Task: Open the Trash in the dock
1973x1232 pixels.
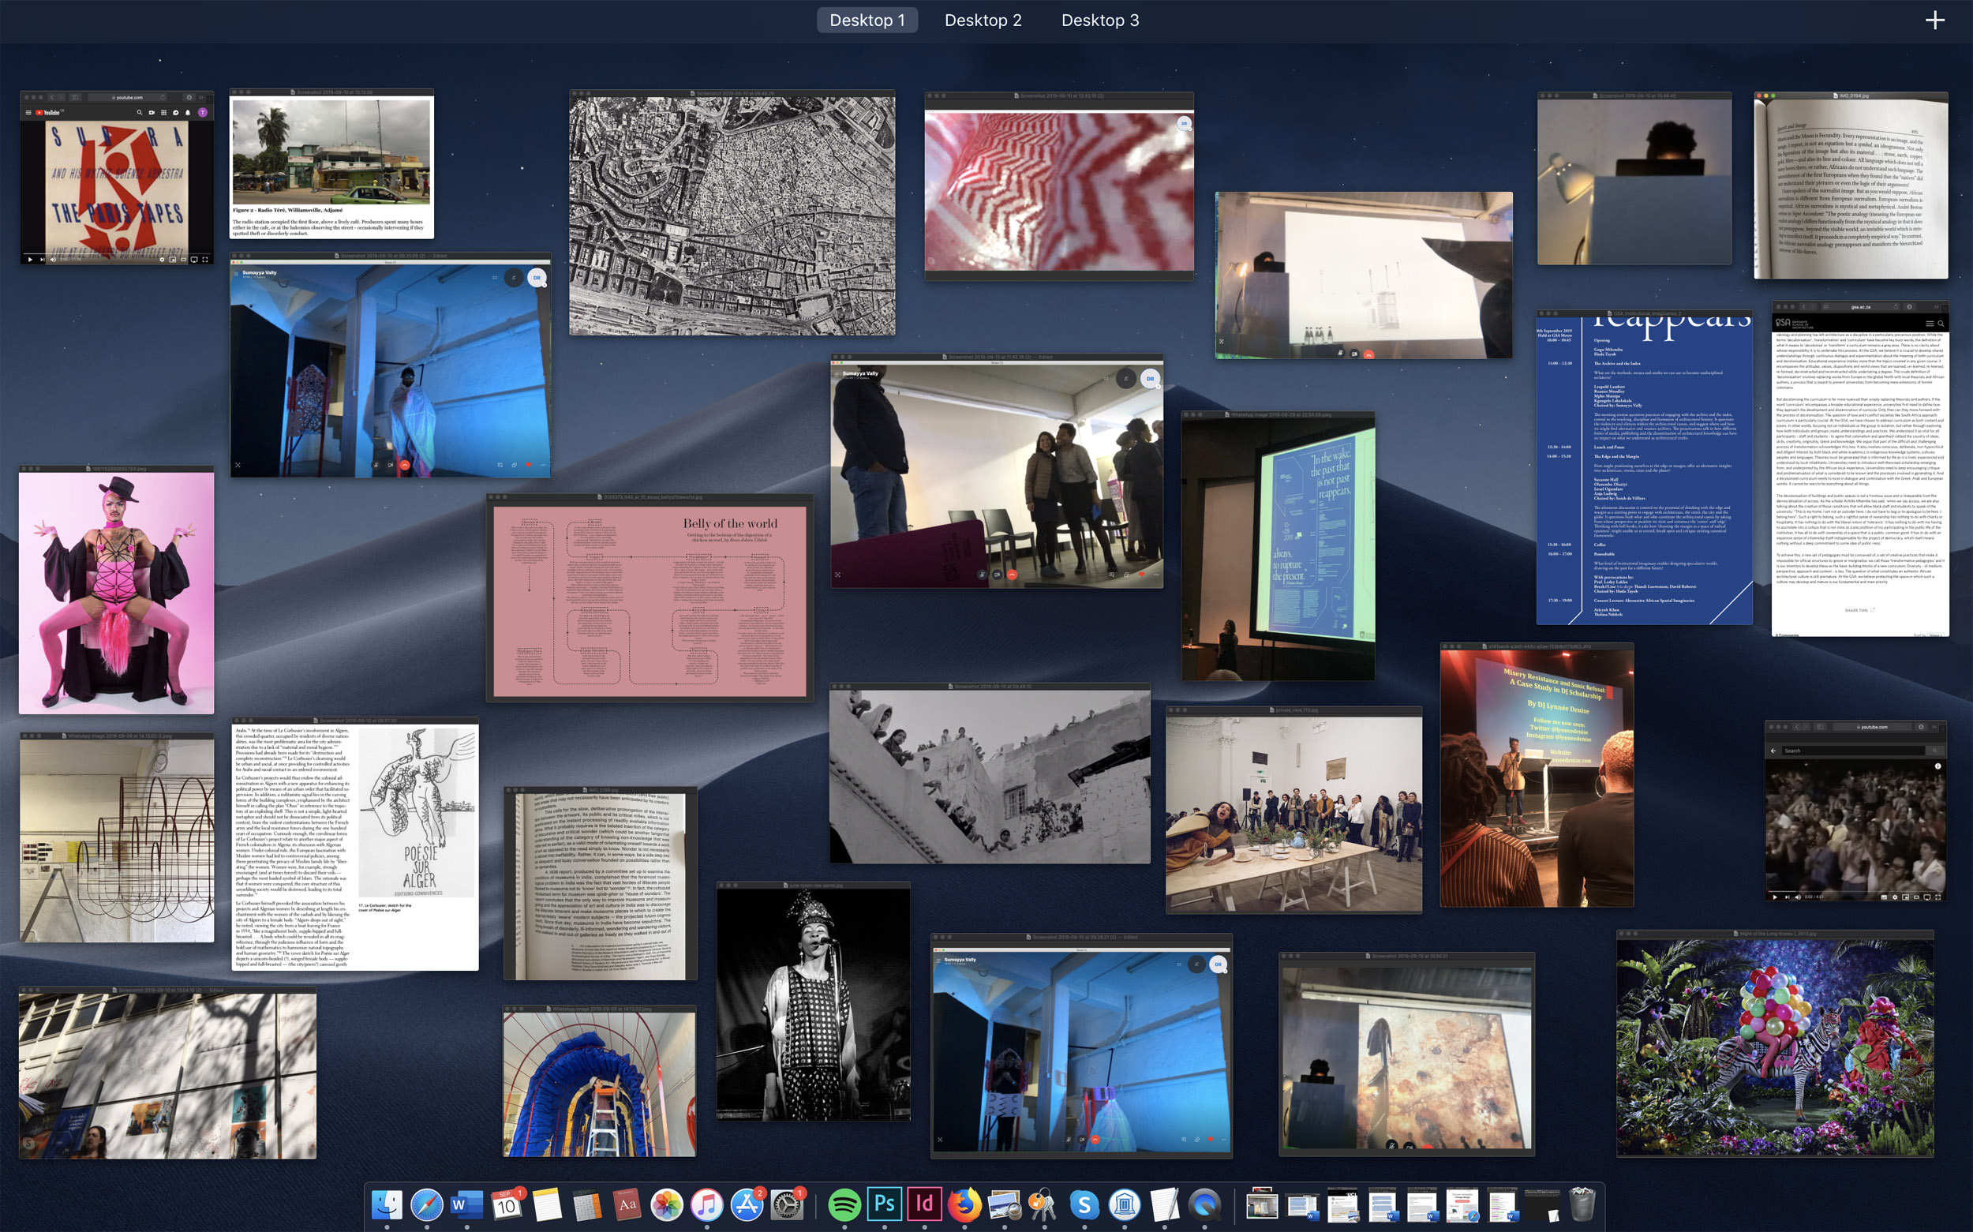Action: pos(1582,1204)
